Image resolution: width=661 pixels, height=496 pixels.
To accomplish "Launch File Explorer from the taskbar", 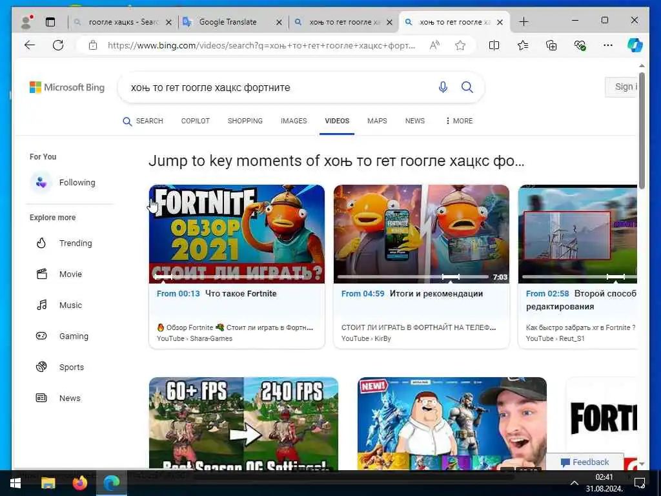I will click(48, 483).
